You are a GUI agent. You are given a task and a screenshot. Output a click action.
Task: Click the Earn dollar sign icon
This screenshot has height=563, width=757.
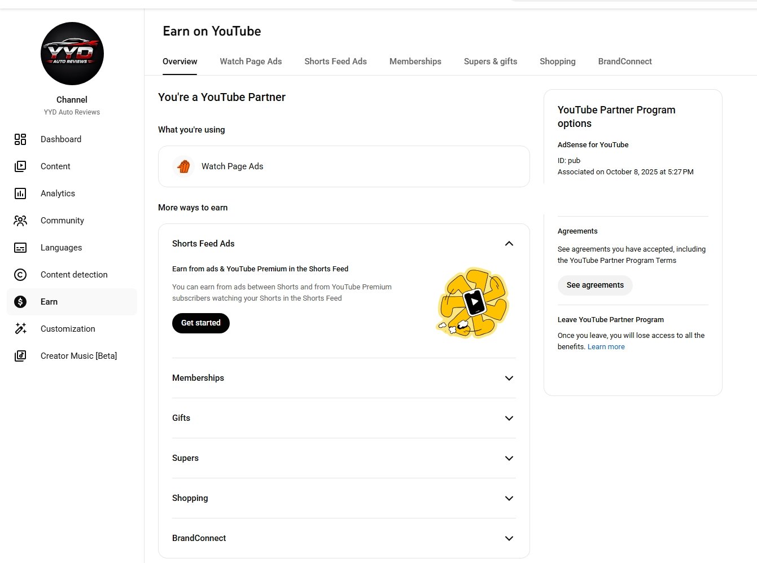20,302
